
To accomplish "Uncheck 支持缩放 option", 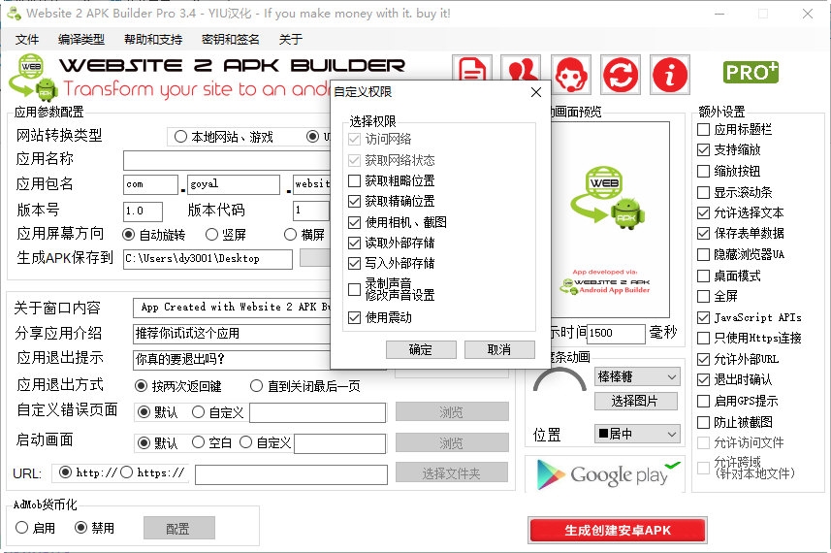I will click(x=703, y=150).
